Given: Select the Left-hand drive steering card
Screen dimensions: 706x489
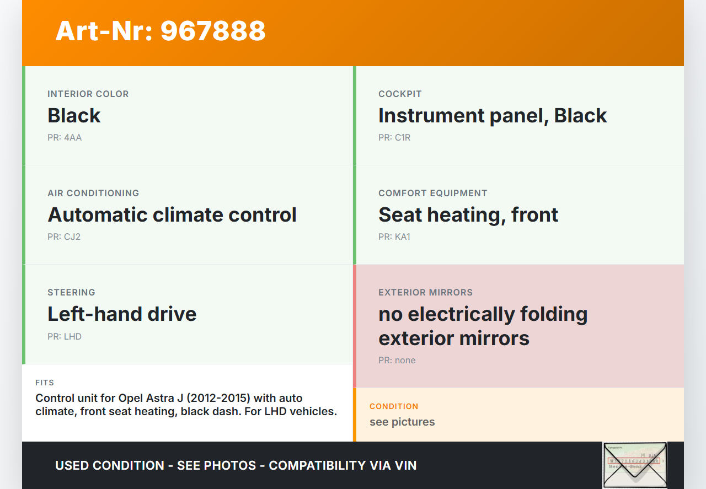Looking at the screenshot, I should click(x=188, y=314).
